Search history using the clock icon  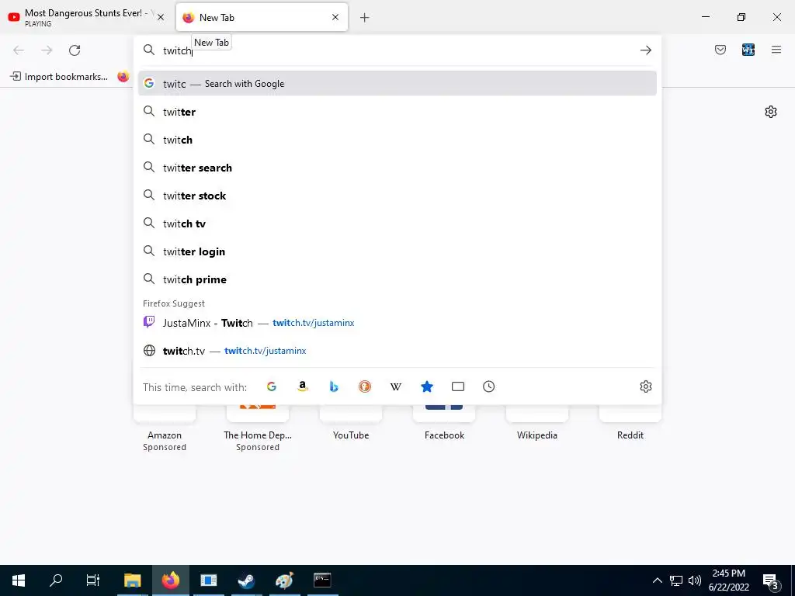489,386
